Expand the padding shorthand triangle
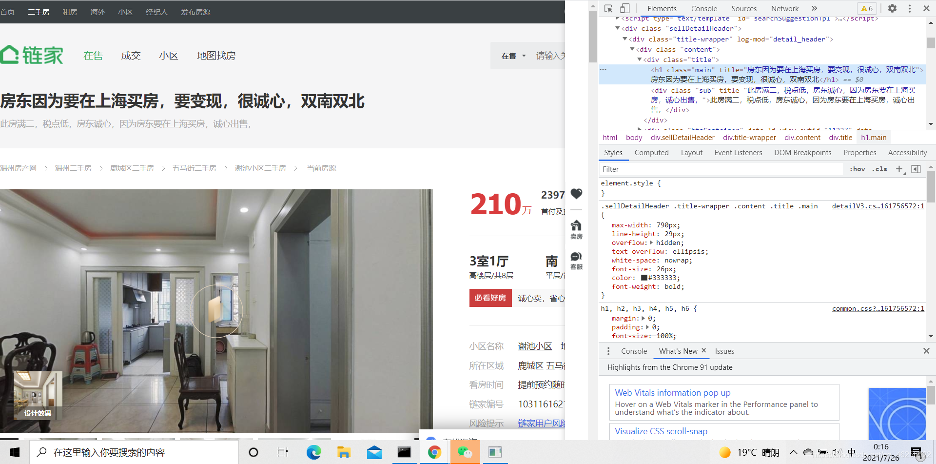Viewport: 936px width, 464px height. (x=647, y=327)
